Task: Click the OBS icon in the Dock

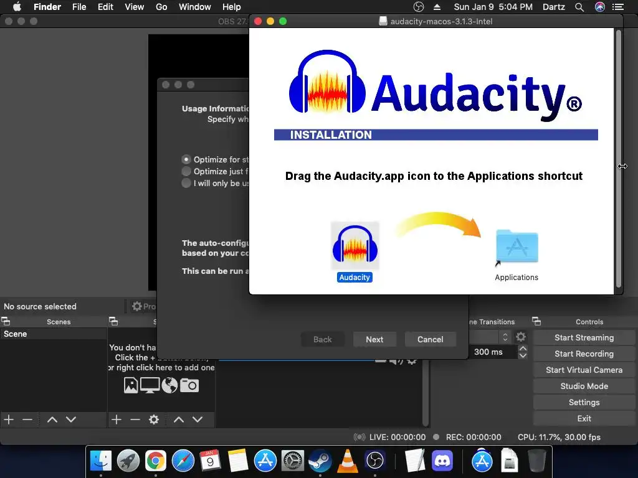Action: pos(374,461)
